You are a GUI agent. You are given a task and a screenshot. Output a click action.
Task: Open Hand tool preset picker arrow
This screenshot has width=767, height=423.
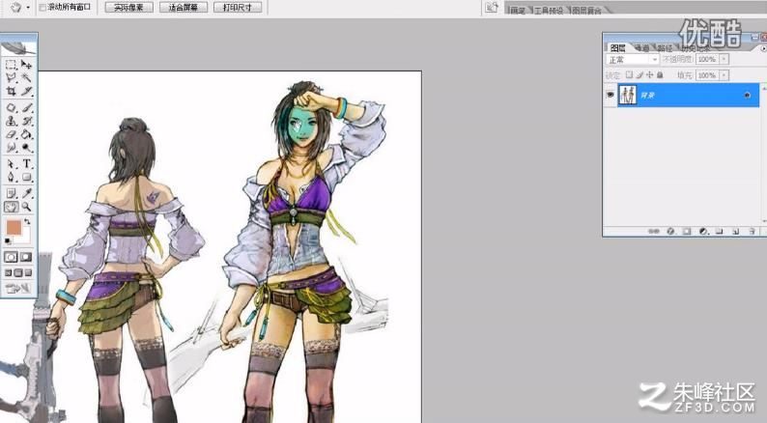click(x=28, y=8)
